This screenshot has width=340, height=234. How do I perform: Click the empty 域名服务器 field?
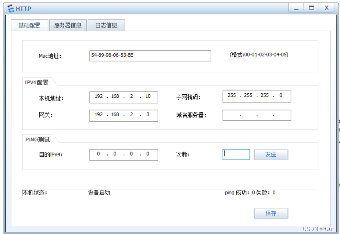[x=257, y=115]
